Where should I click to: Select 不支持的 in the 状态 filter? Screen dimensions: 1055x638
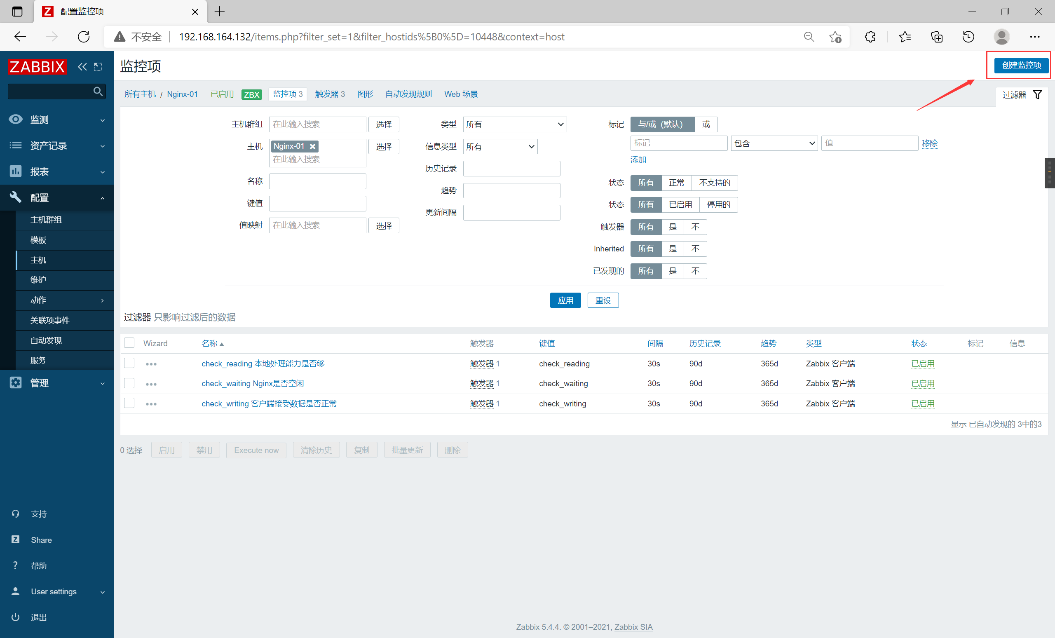point(714,183)
